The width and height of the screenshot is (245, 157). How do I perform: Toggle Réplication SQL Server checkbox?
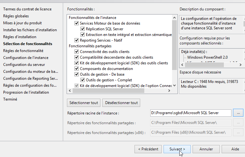click(82, 29)
